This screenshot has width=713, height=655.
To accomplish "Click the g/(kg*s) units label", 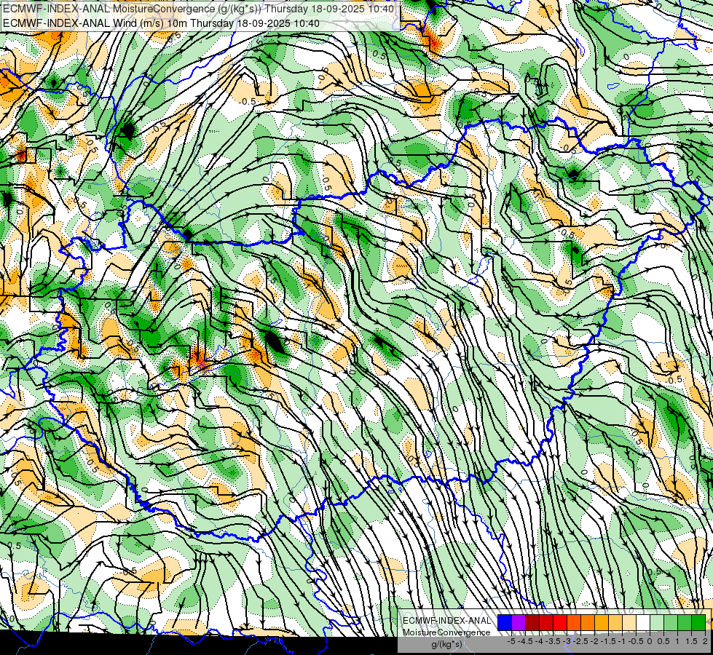I will click(x=446, y=645).
